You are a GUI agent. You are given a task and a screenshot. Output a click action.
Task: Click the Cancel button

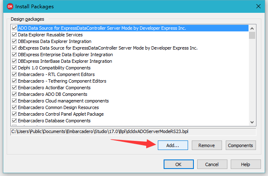coord(212,164)
